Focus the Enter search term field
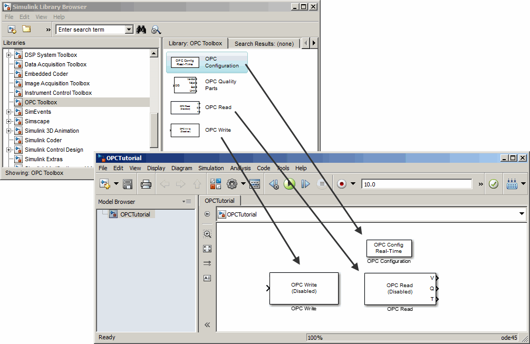The height and width of the screenshot is (344, 530). [x=91, y=30]
